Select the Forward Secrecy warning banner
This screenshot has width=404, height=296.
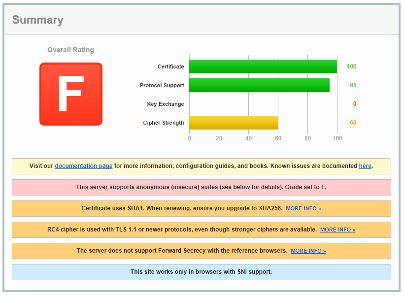[x=201, y=251]
